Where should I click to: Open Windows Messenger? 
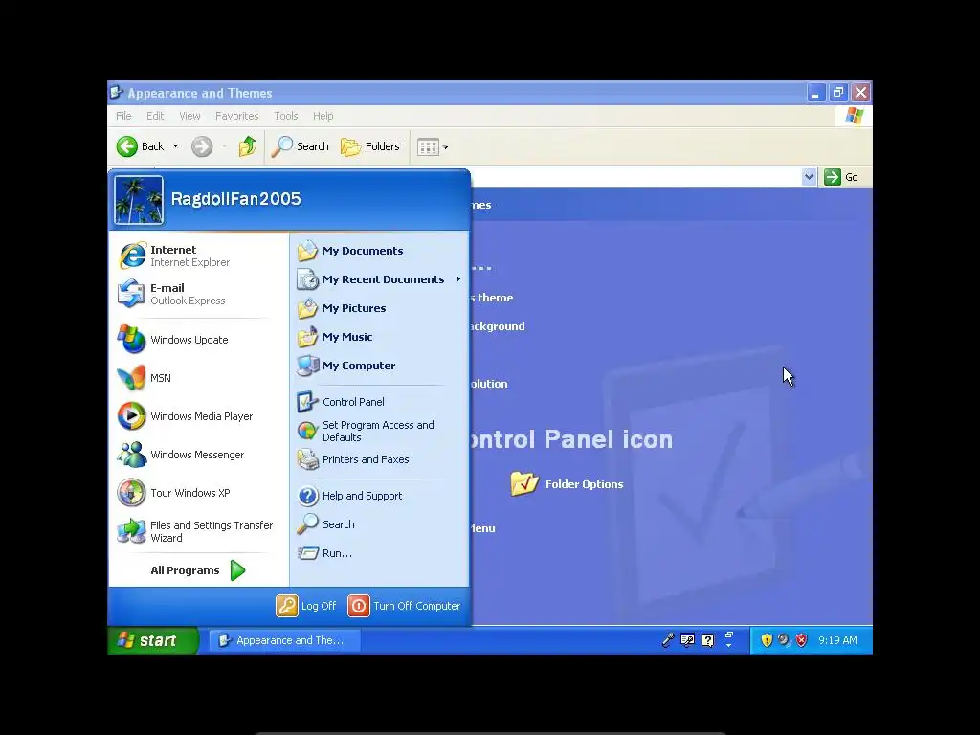pyautogui.click(x=198, y=455)
